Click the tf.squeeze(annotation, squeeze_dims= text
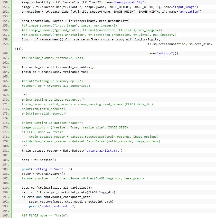The width and height of the screenshot is (216, 218). point(180,44)
